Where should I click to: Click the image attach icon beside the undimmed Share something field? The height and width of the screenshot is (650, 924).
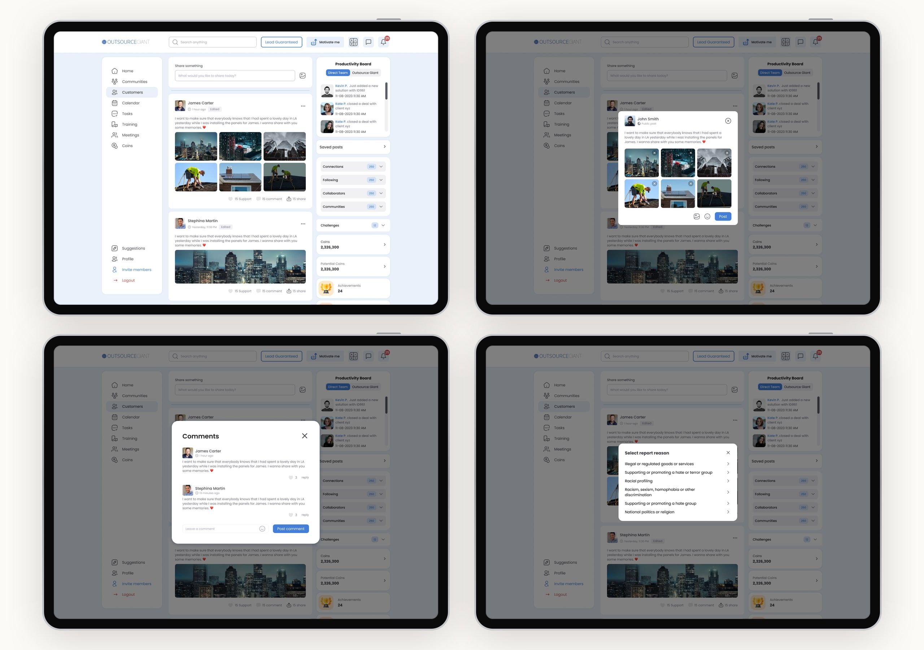pos(302,76)
